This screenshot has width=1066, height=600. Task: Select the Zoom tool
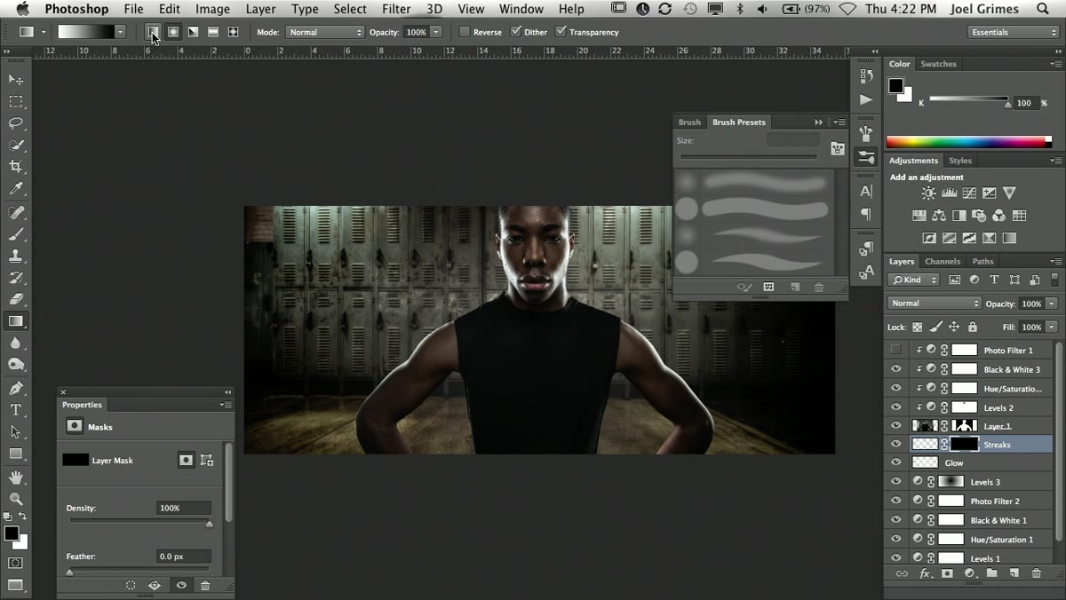click(16, 499)
